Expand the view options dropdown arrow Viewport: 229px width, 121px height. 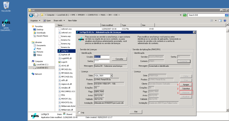click(216, 21)
